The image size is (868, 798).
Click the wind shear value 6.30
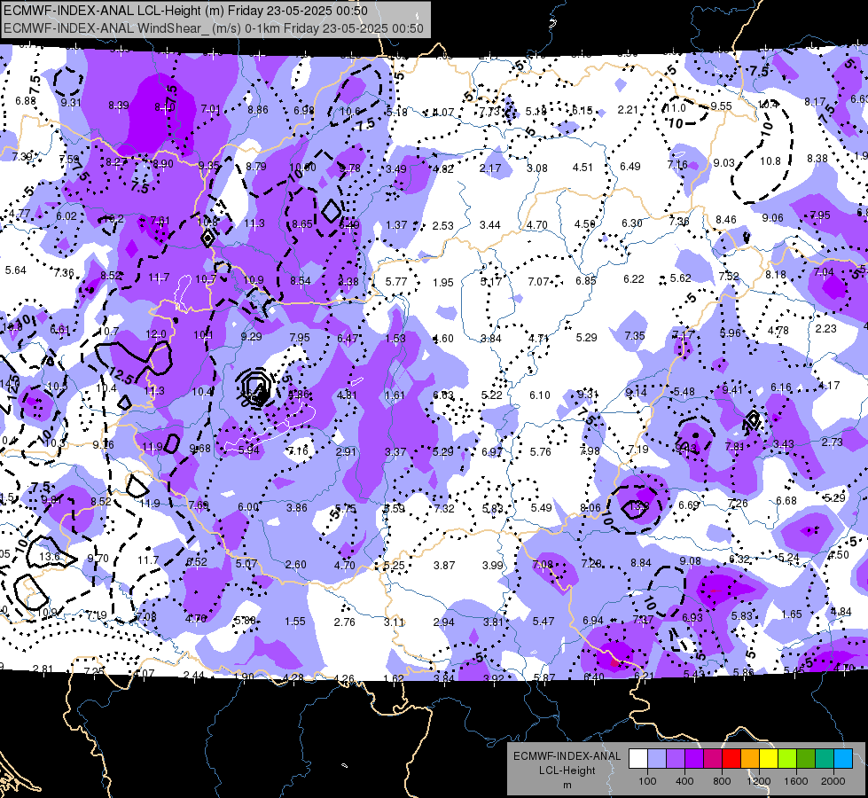(631, 223)
